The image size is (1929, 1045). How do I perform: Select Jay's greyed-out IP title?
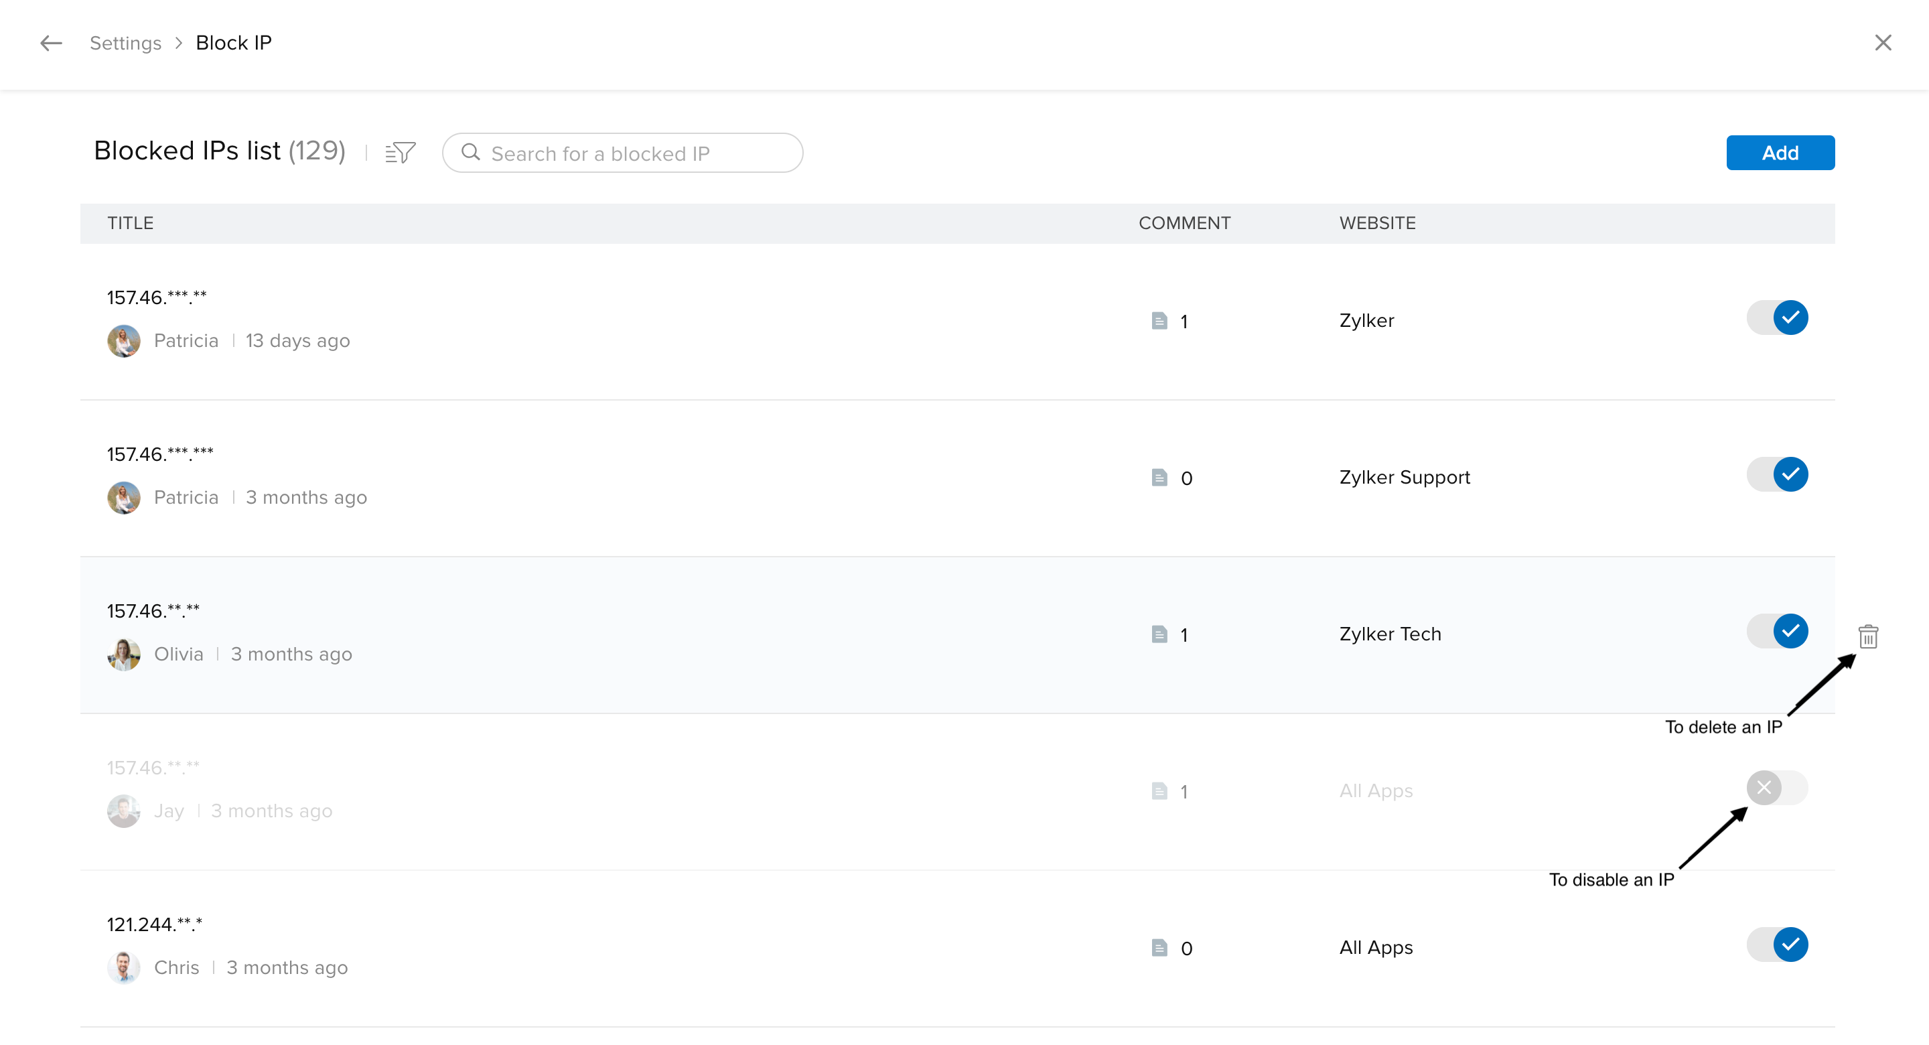153,768
